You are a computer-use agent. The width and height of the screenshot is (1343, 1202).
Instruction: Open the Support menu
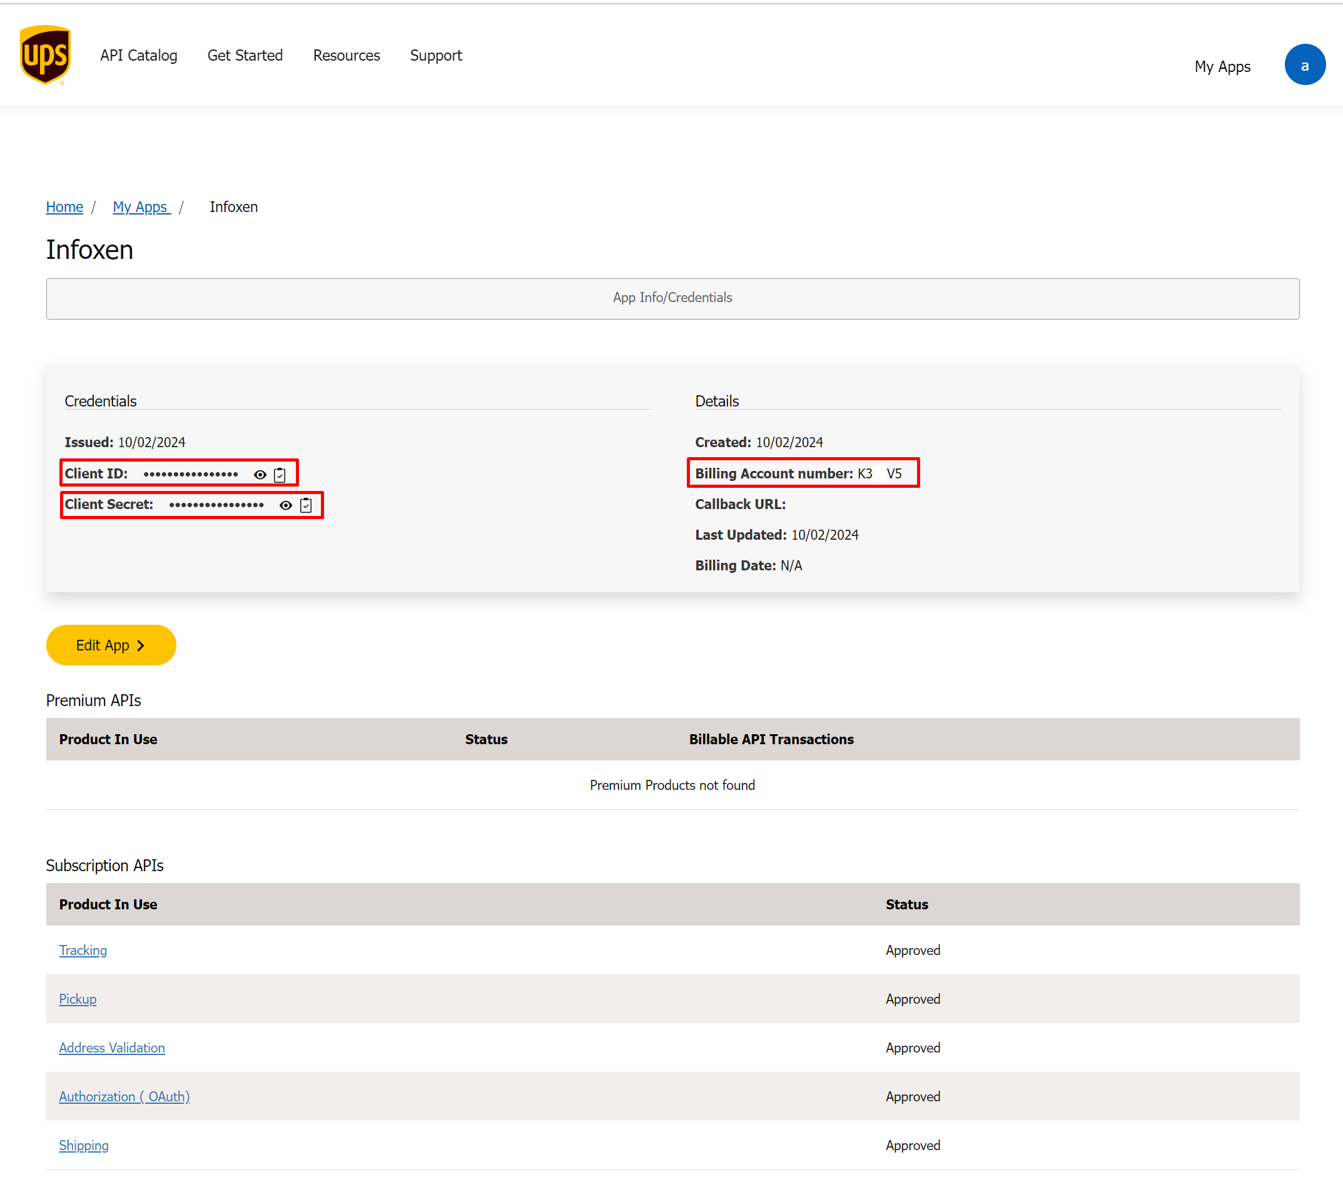436,56
